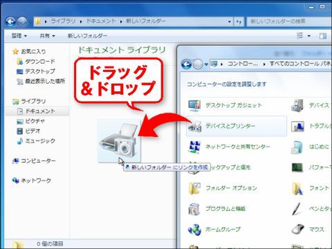
Task: Click the change view icon
Action: click(300, 36)
